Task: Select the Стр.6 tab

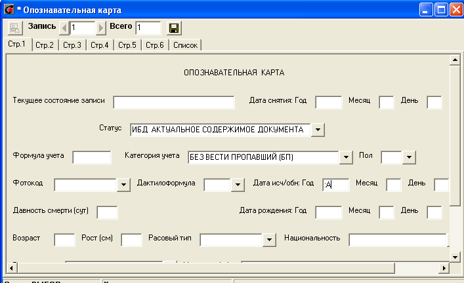Action: click(x=154, y=45)
